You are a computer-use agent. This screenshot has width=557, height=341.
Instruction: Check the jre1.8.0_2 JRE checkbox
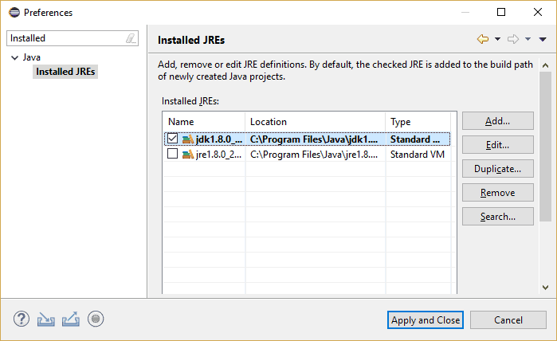172,154
